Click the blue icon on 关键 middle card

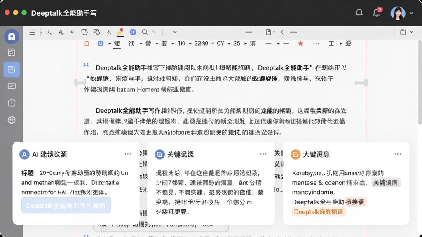pyautogui.click(x=159, y=155)
